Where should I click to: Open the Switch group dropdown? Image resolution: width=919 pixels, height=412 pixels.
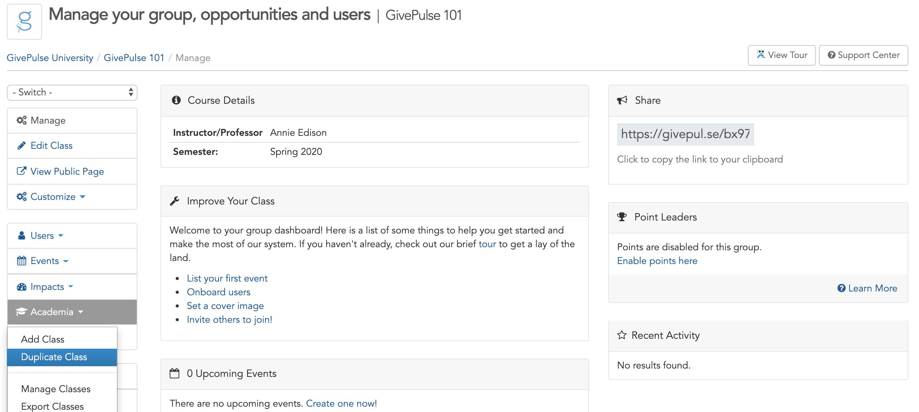[x=72, y=92]
